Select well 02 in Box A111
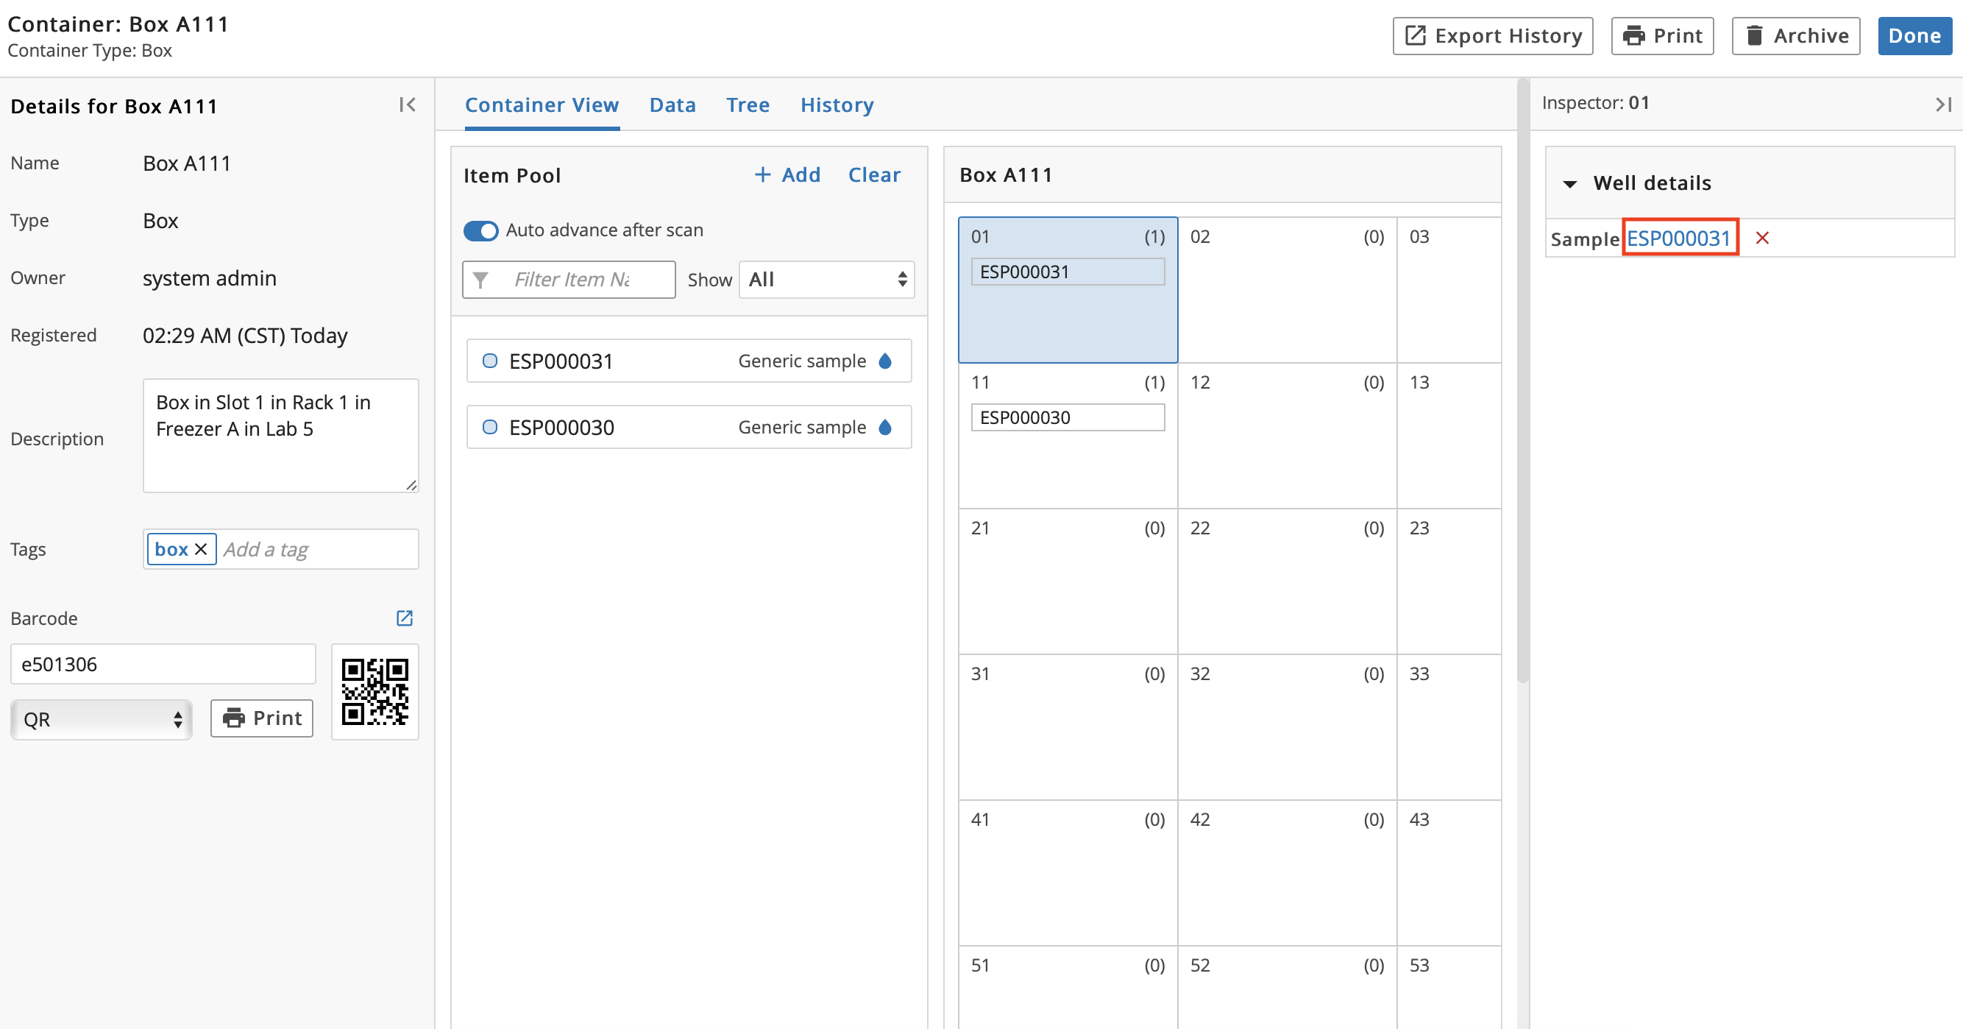 (x=1287, y=291)
